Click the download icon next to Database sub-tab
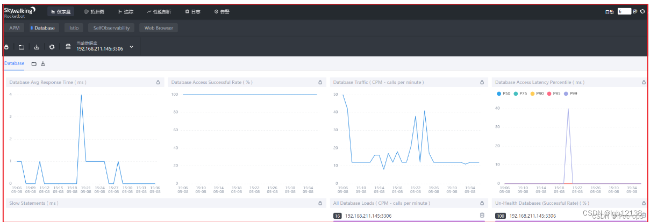This screenshot has width=650, height=222. point(43,64)
